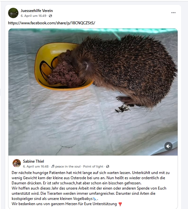The image size is (188, 209).
Task: Unmute the hedgehog video sound
Action: 168,146
